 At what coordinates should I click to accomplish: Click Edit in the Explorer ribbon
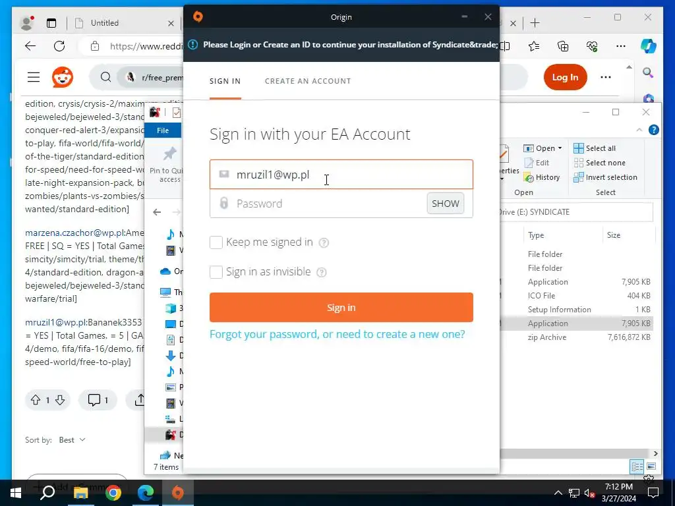click(x=537, y=163)
